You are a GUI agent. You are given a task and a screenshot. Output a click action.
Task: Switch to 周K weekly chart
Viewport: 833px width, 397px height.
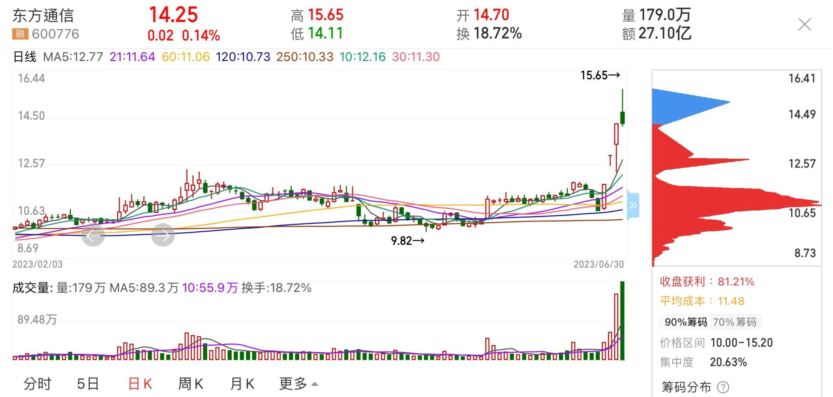point(191,384)
